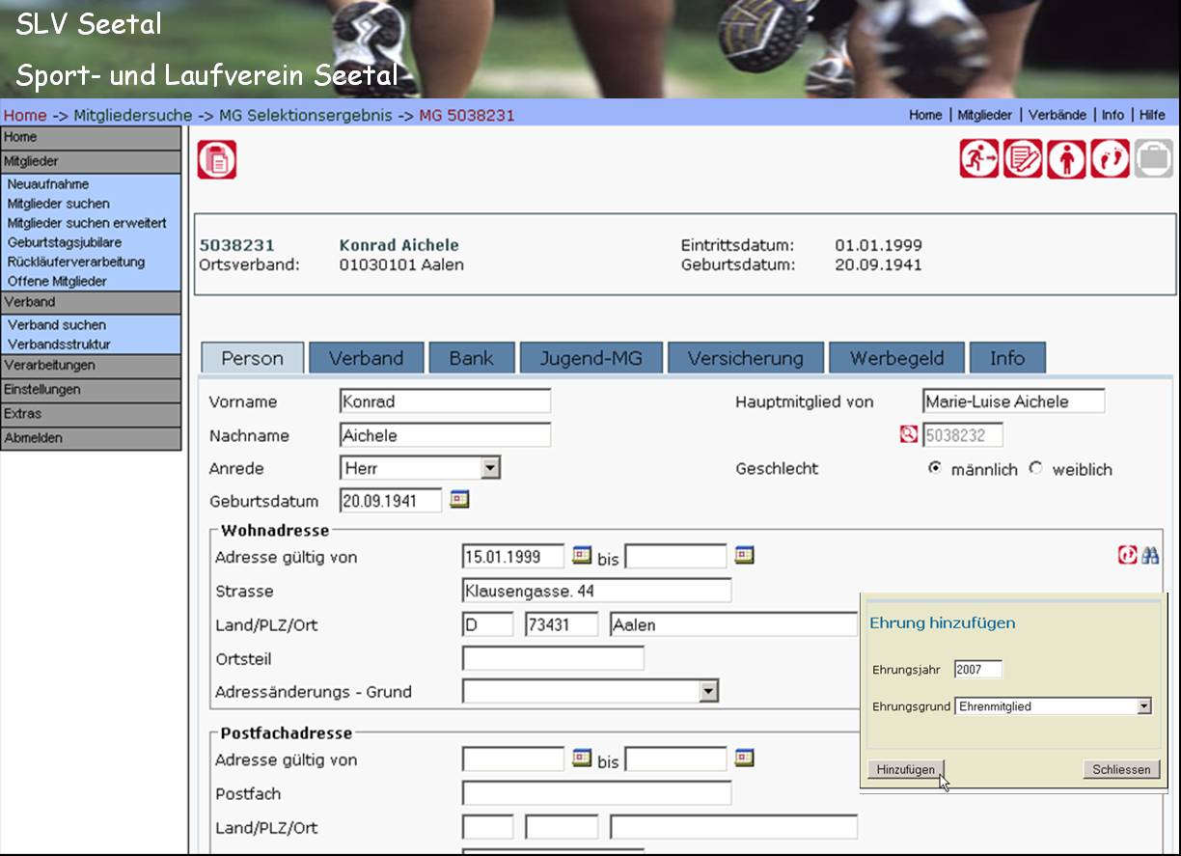The width and height of the screenshot is (1181, 856).
Task: Open the Anrede dropdown
Action: point(490,468)
